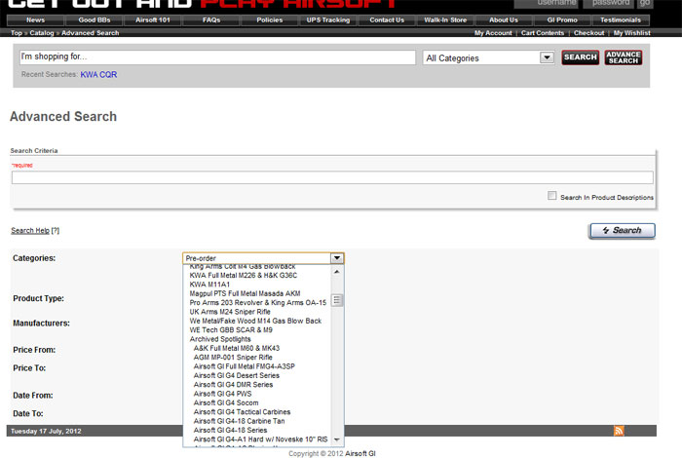
Task: Open the Search Help link
Action: pyautogui.click(x=30, y=231)
